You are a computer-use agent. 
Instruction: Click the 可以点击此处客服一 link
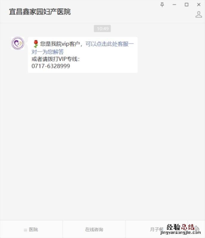109,44
